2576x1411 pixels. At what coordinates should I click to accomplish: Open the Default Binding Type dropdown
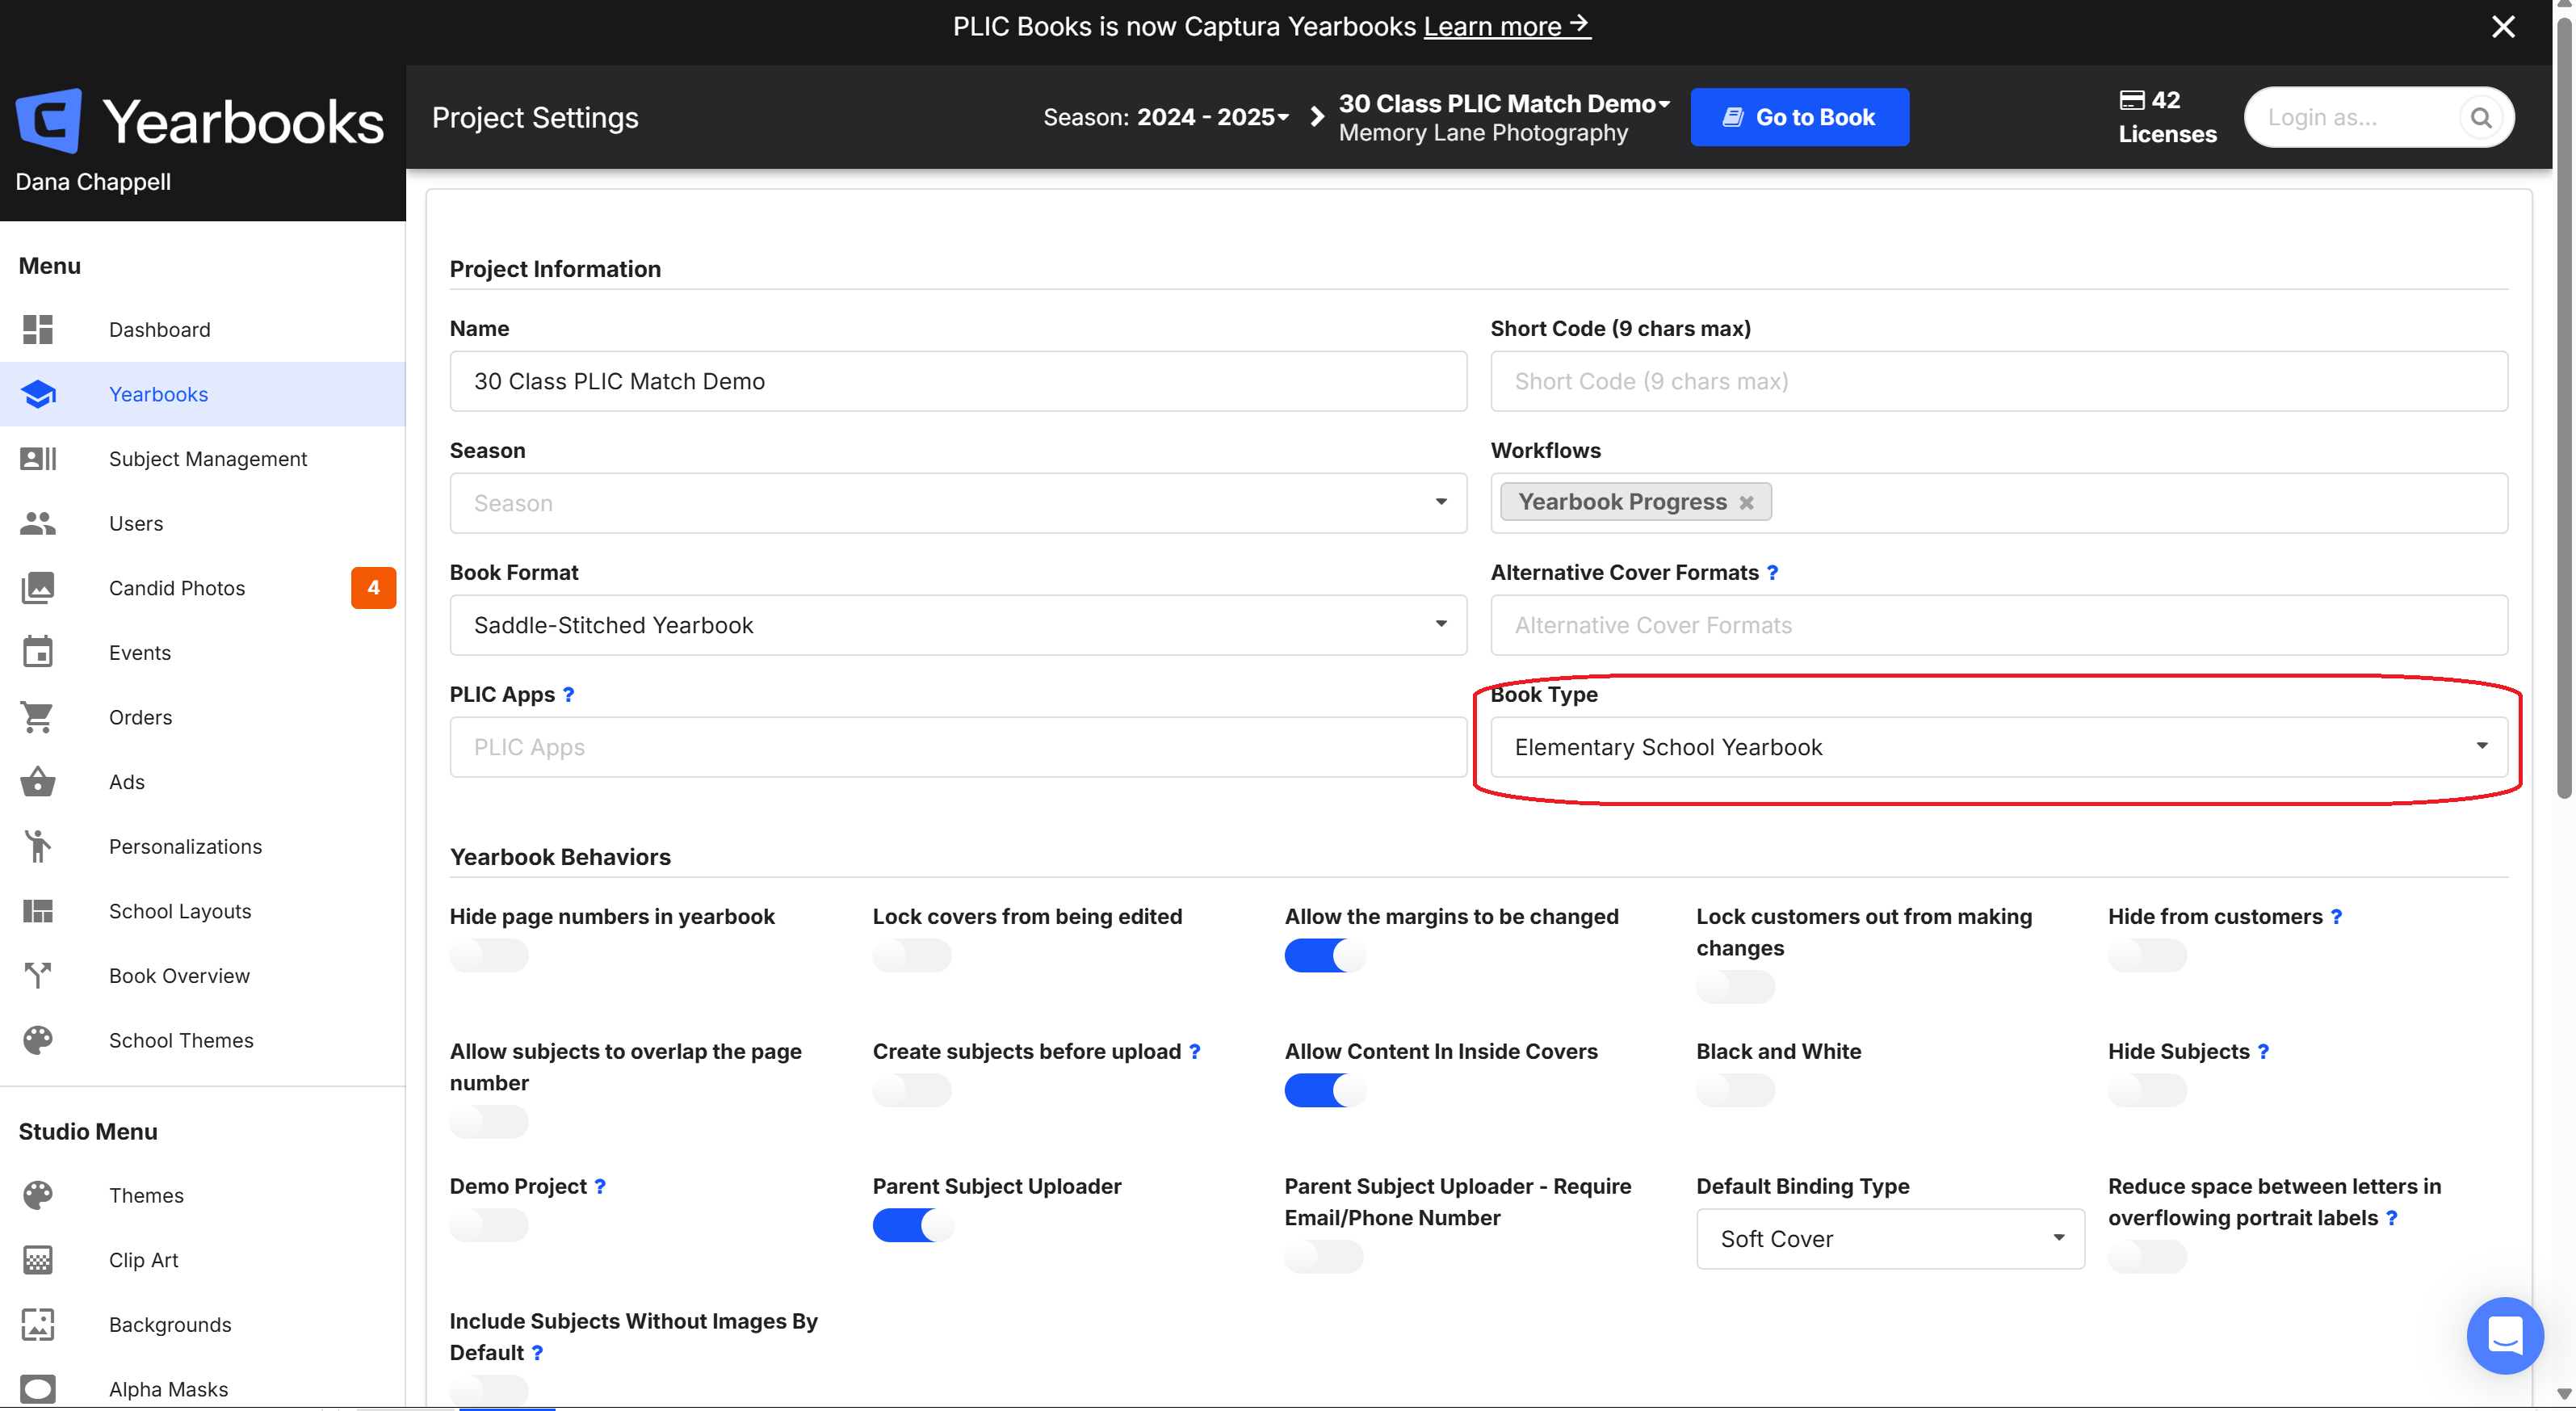tap(1890, 1239)
